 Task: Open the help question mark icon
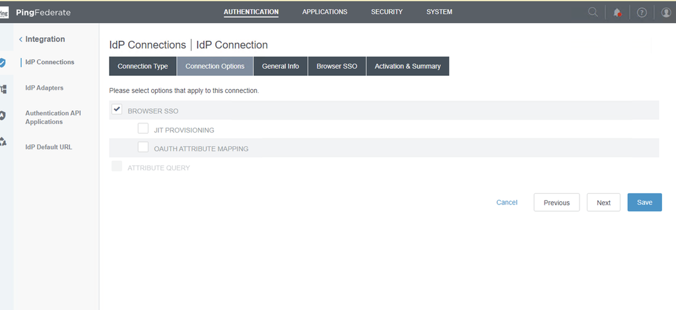tap(642, 13)
